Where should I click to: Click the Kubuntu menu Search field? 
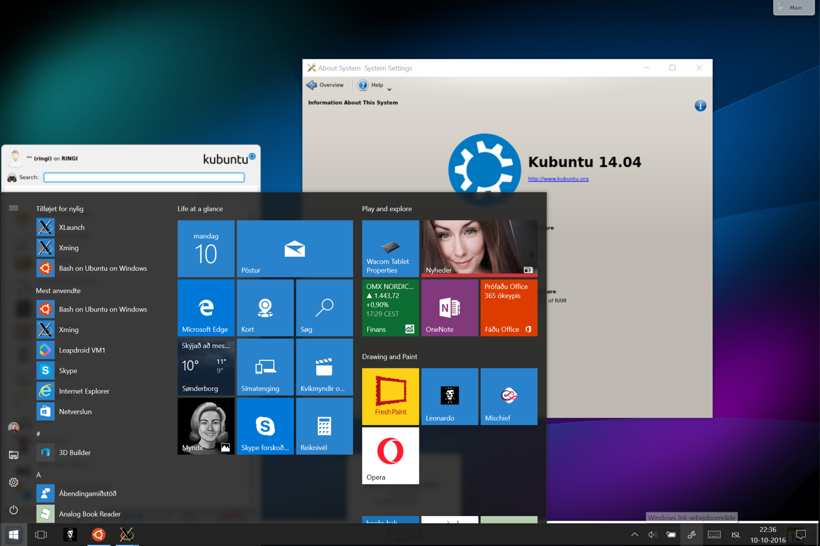(144, 177)
